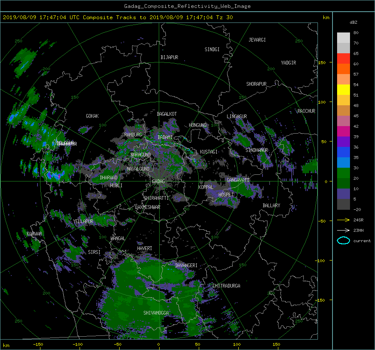
Task: Click the BALLARY city label
Action: click(x=271, y=206)
